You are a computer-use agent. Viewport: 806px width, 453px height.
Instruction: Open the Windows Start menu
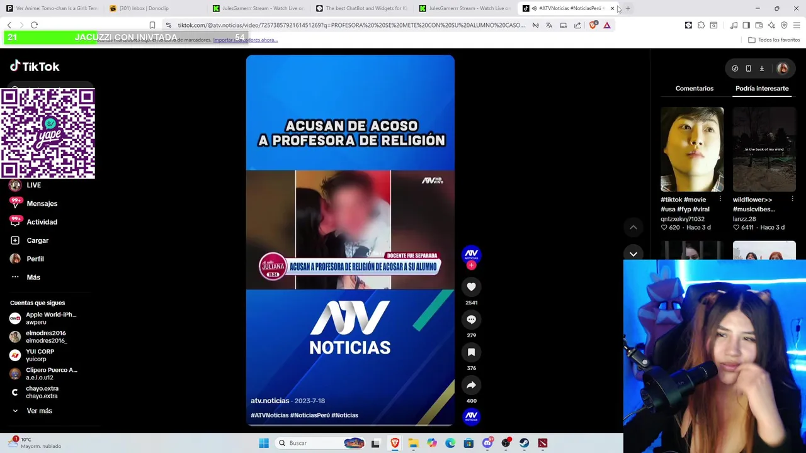coord(264,443)
